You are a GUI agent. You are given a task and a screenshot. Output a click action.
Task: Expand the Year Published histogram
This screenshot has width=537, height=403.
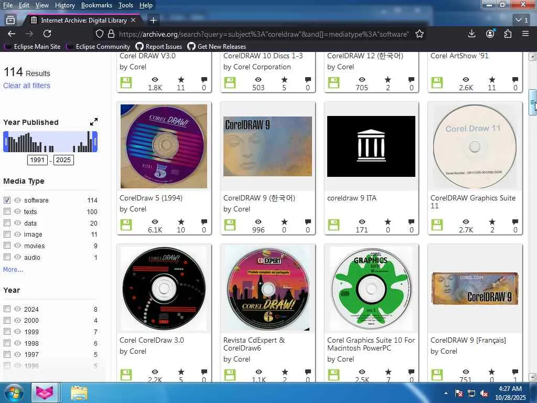[93, 122]
